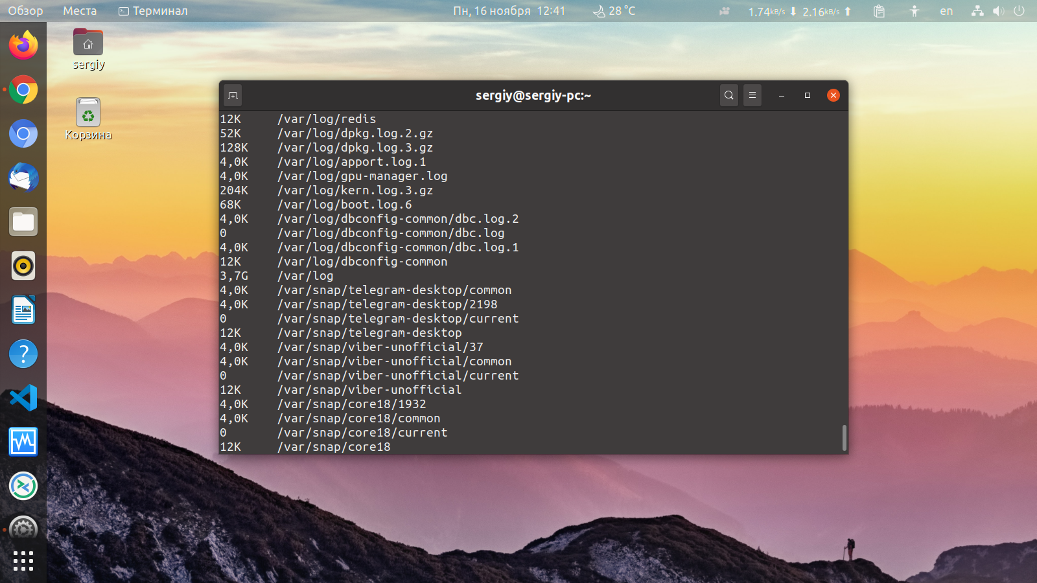Image resolution: width=1037 pixels, height=583 pixels.
Task: Click the line /var/log/dbconfig-common/dbc.log.1
Action: click(x=398, y=247)
